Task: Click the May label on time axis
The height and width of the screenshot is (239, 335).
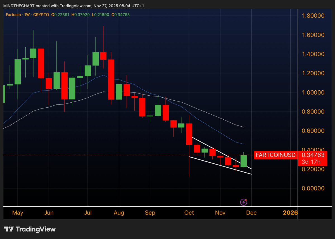Action: (18, 213)
